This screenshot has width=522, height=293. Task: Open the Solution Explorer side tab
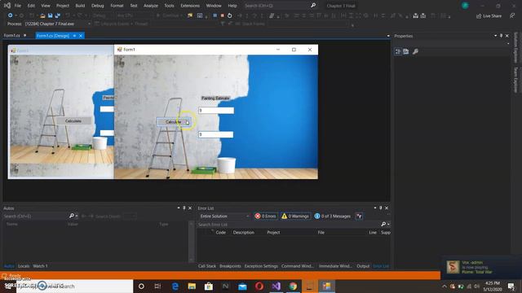point(515,47)
